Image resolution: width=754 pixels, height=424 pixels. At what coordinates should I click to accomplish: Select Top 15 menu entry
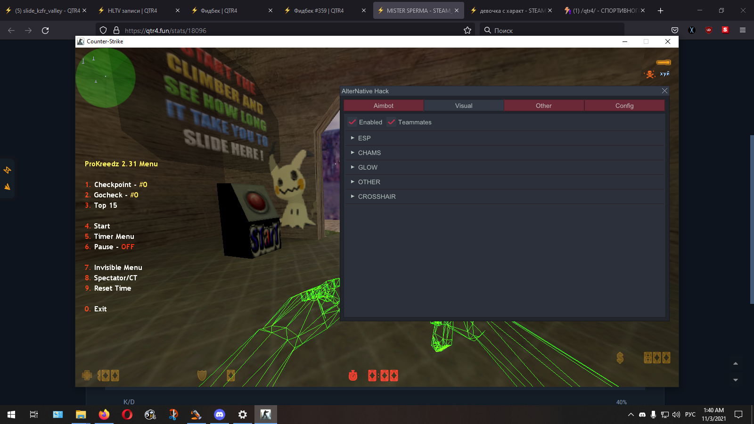pos(101,205)
